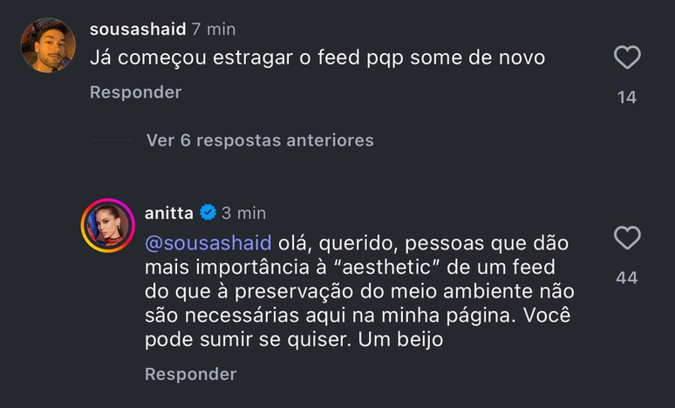Click the "7 min" timestamp

coord(214,29)
